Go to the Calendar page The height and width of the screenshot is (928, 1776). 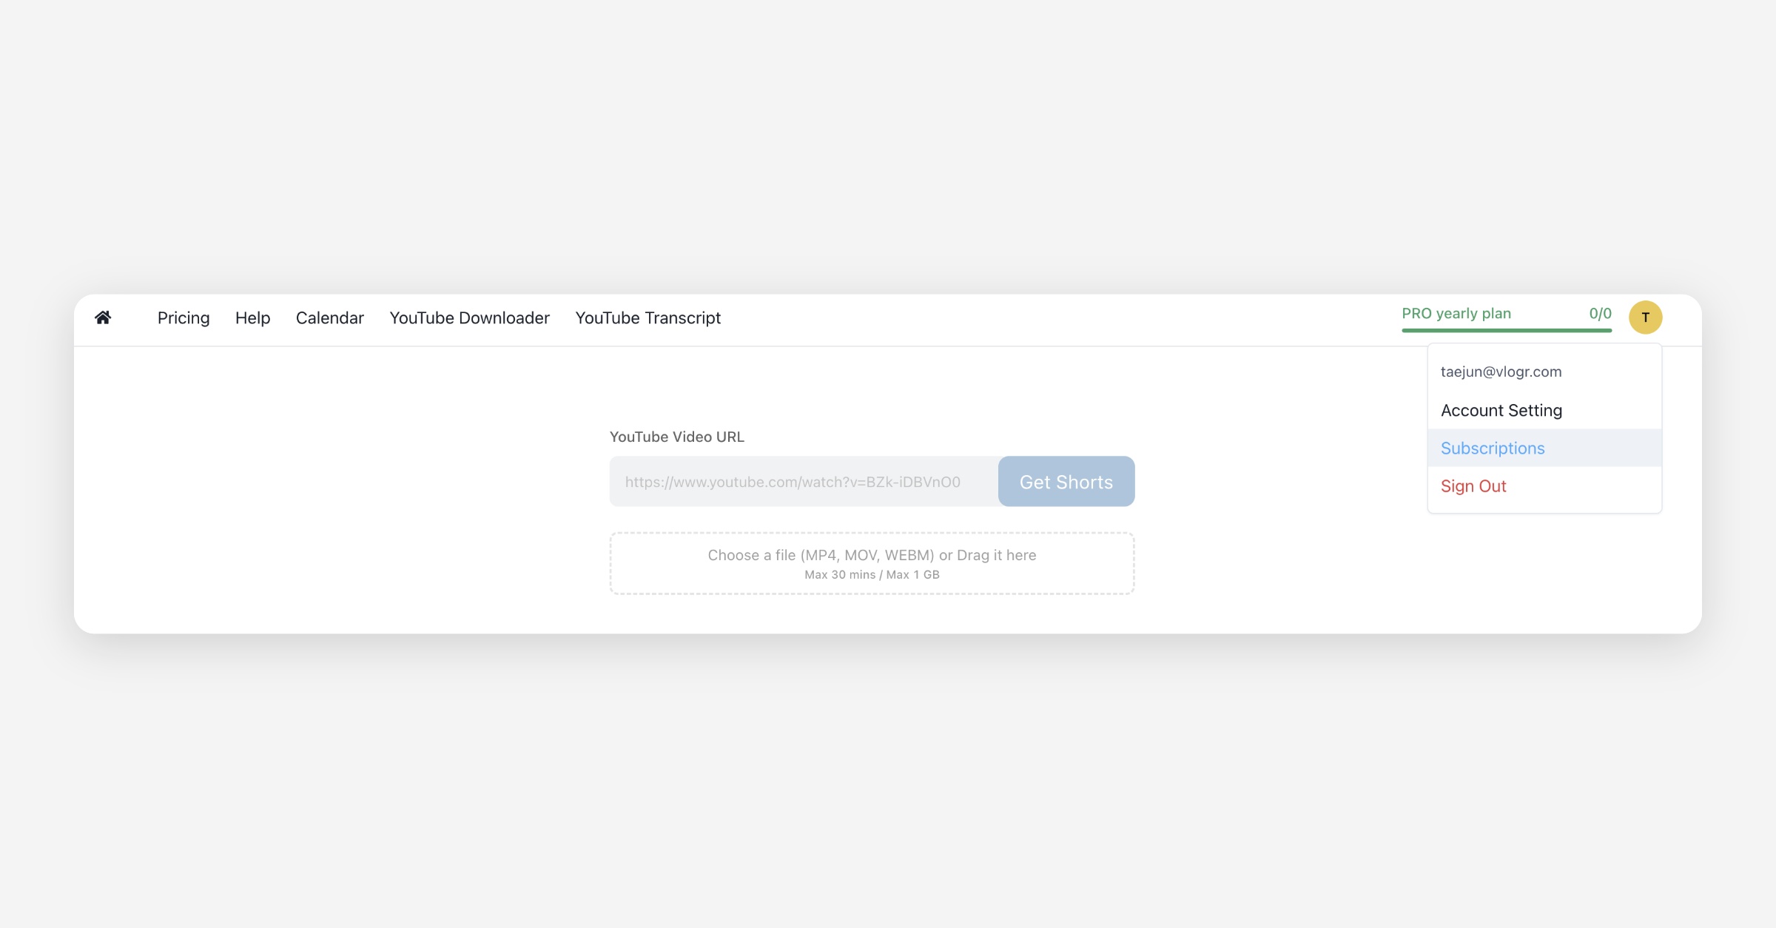[329, 317]
